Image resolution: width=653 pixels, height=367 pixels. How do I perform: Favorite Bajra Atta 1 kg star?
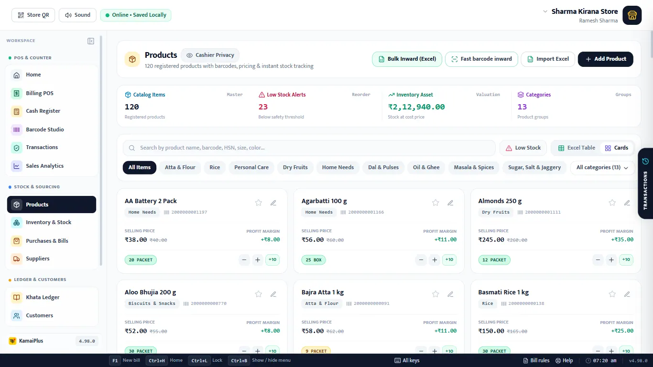435,294
